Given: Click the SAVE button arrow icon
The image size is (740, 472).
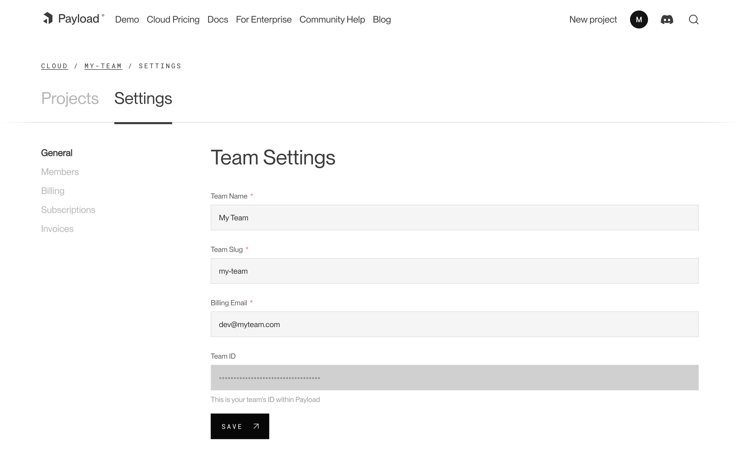Looking at the screenshot, I should pos(256,426).
